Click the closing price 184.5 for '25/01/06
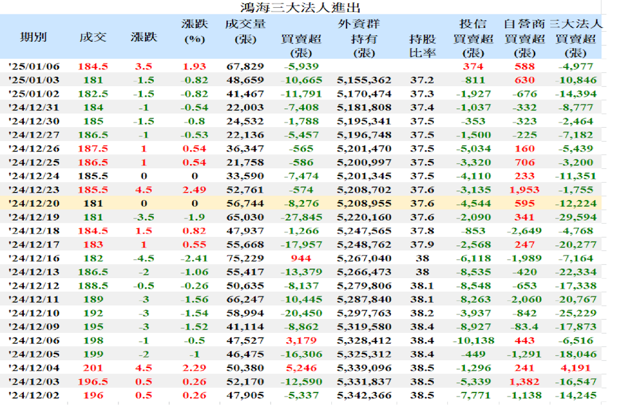 point(93,67)
